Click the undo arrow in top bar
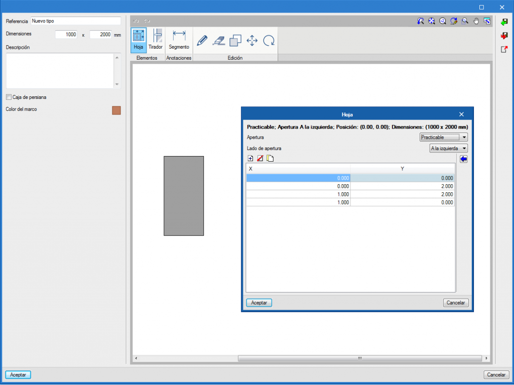514x385 pixels. point(136,21)
